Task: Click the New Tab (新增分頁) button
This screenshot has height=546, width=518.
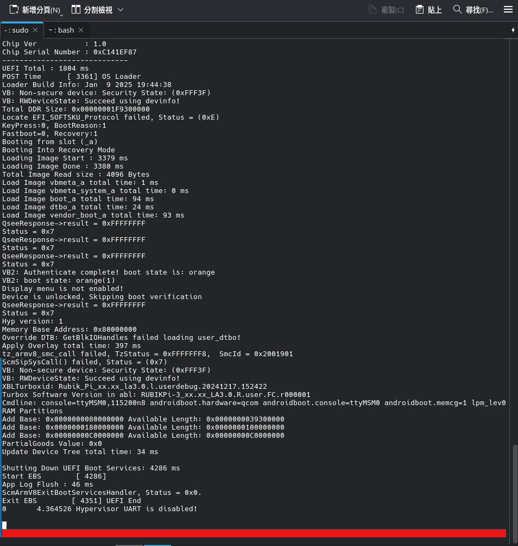Action: [34, 10]
